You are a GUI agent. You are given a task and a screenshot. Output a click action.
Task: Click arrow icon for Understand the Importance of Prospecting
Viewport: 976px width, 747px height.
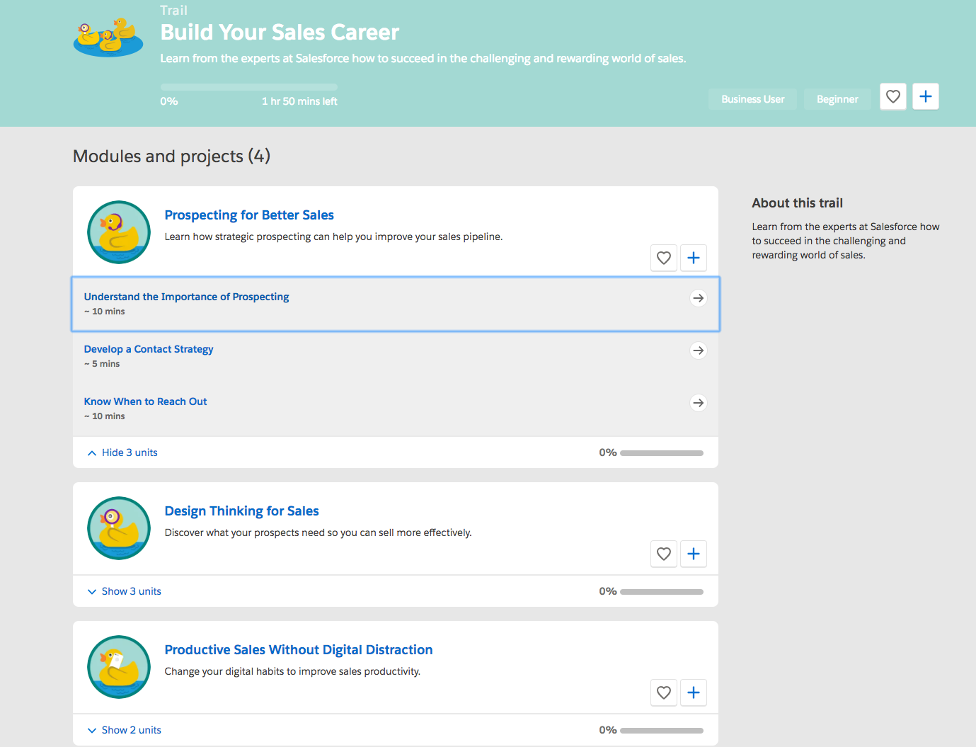pos(699,298)
